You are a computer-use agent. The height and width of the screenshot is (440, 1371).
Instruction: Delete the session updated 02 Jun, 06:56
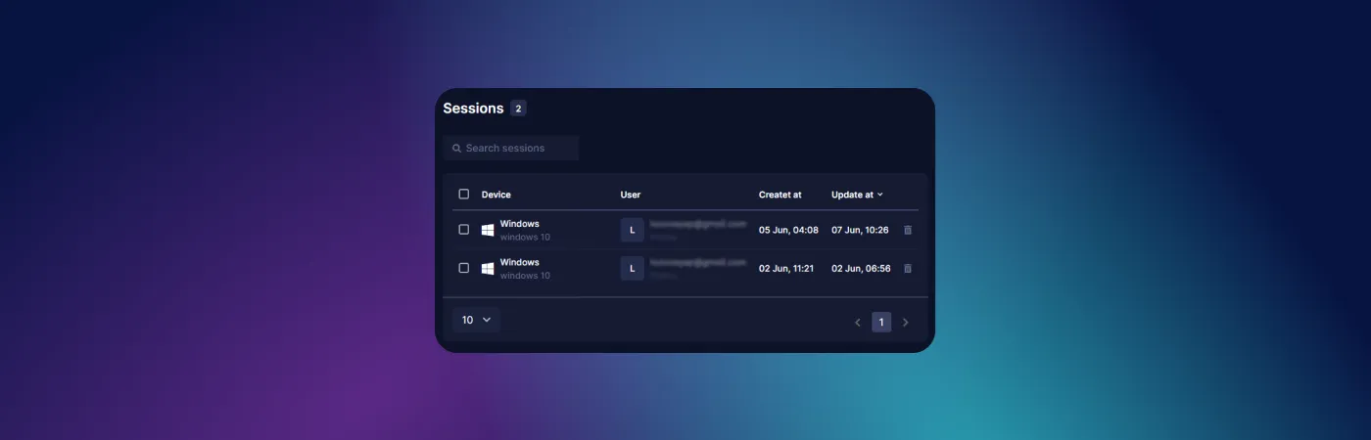coord(907,268)
